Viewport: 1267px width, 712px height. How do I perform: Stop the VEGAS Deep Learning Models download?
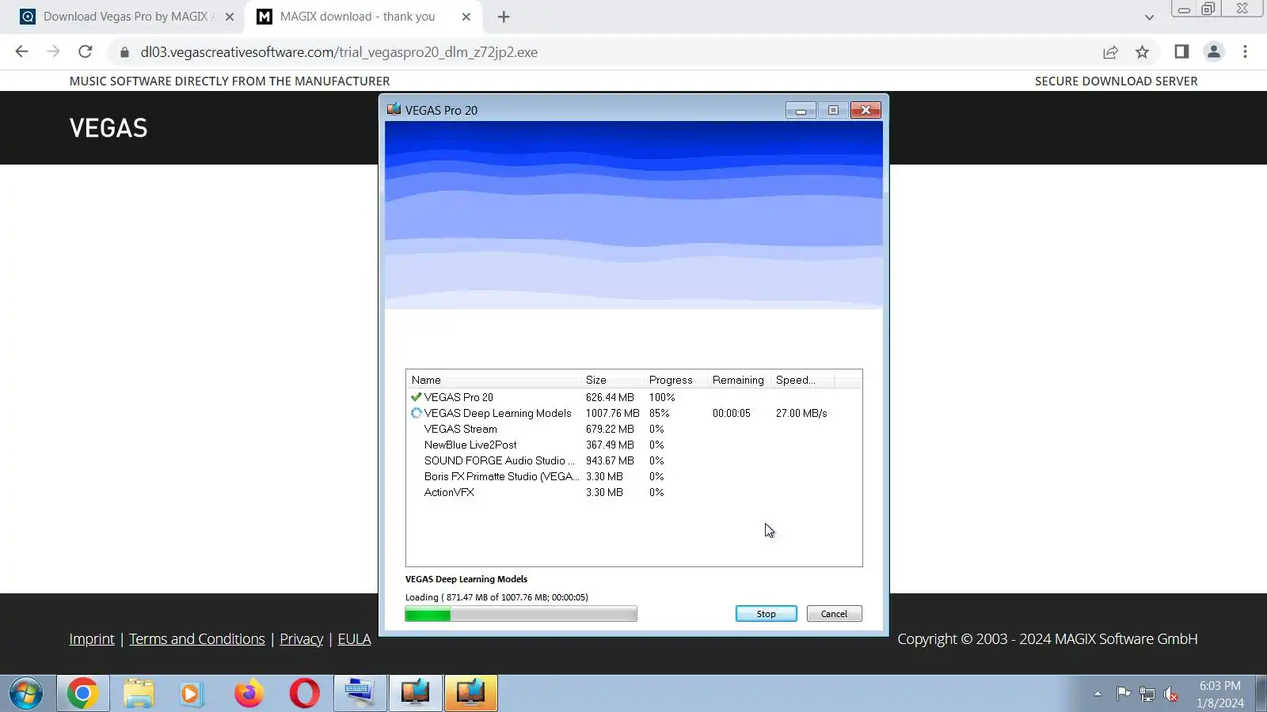click(x=766, y=614)
